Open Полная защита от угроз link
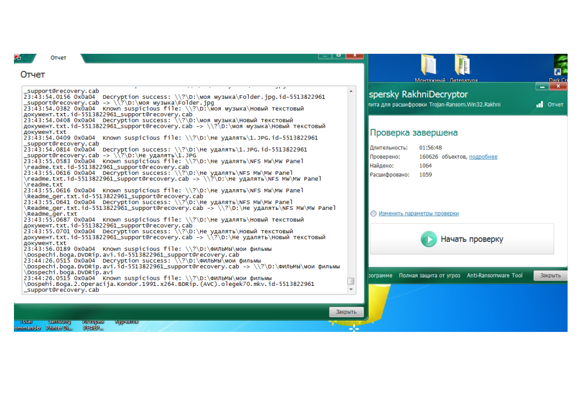The width and height of the screenshot is (580, 410). pyautogui.click(x=430, y=275)
